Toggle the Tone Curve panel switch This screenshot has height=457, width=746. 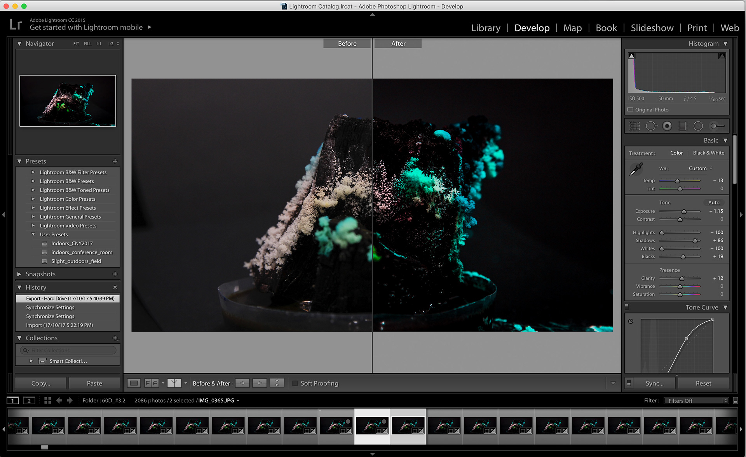tap(627, 307)
